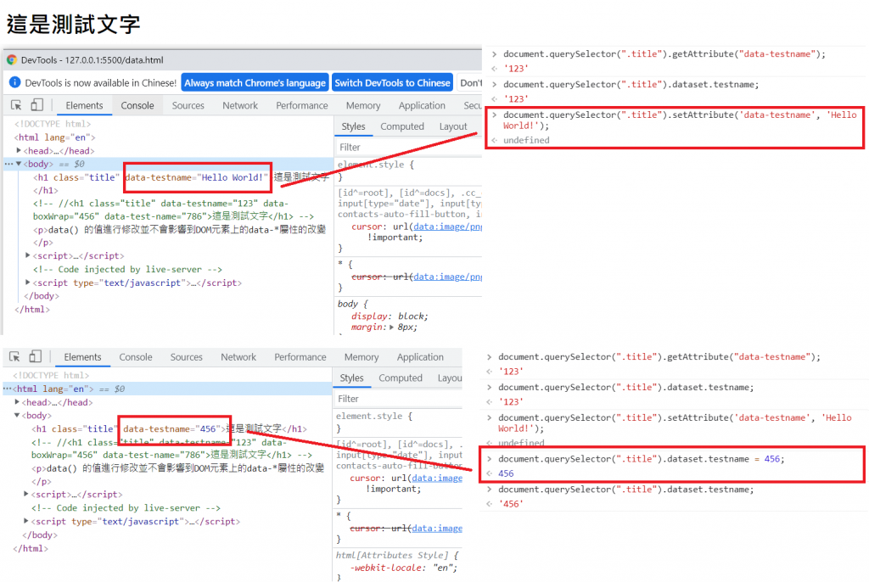Viewport: 869px width, 582px height.
Task: Select the Computed sub-tab in the lower DevTools panel
Action: [401, 378]
